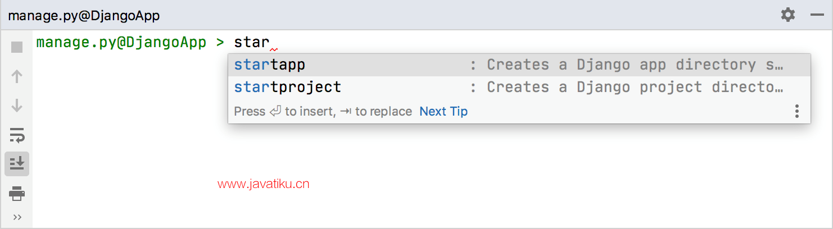Click the gray Stop process icon
The width and height of the screenshot is (833, 229).
click(17, 47)
